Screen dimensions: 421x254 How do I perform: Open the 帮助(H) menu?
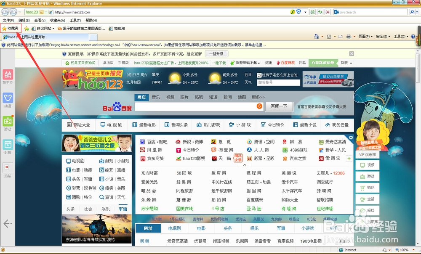[91, 20]
